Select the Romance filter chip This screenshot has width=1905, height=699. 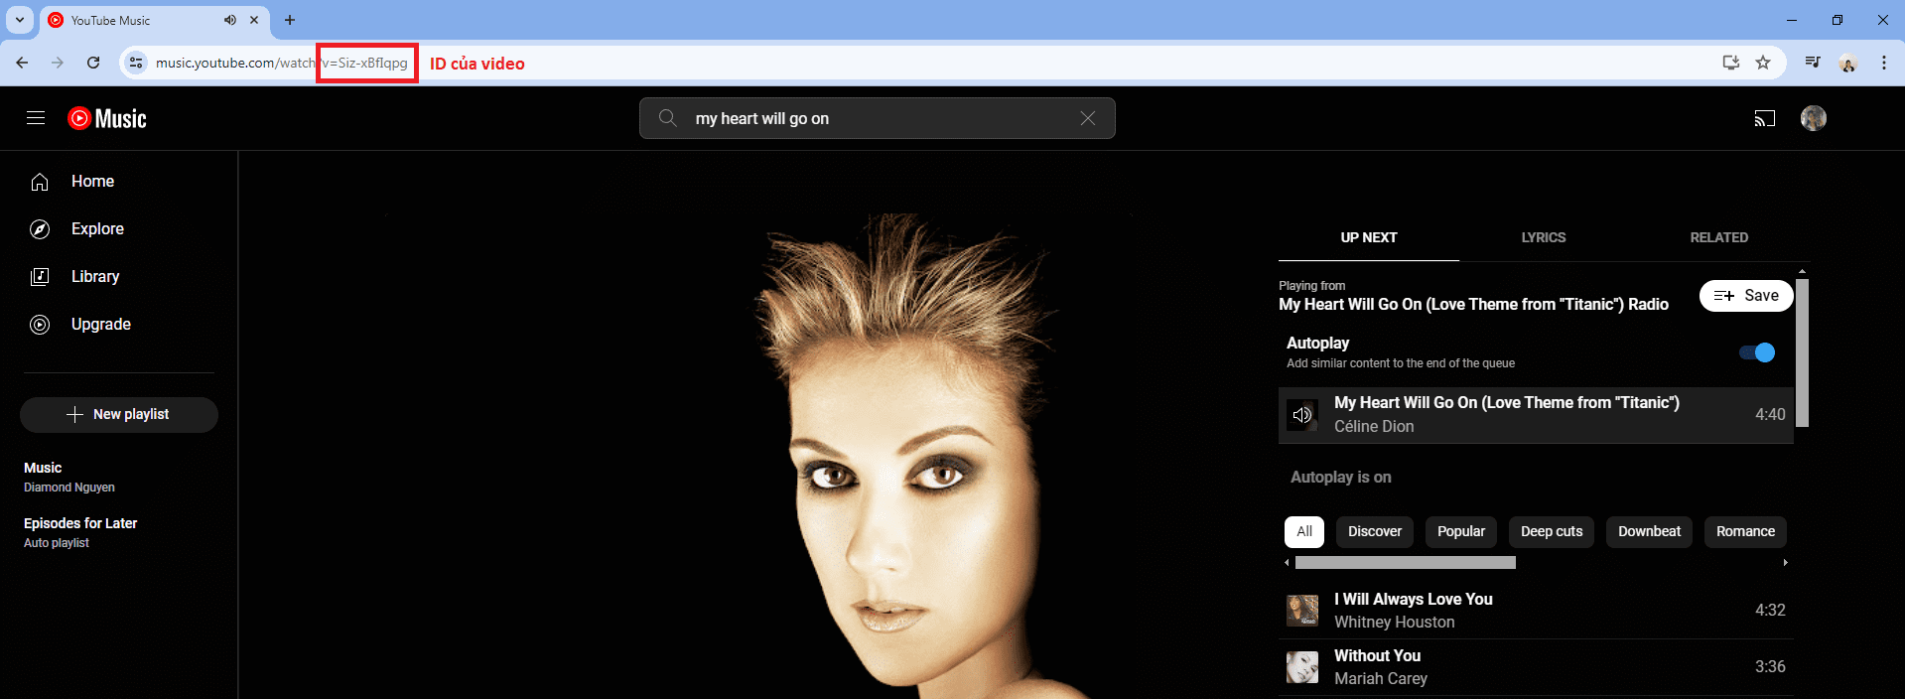point(1745,532)
